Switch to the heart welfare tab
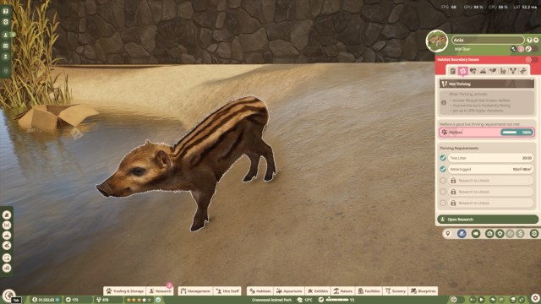 pyautogui.click(x=473, y=71)
